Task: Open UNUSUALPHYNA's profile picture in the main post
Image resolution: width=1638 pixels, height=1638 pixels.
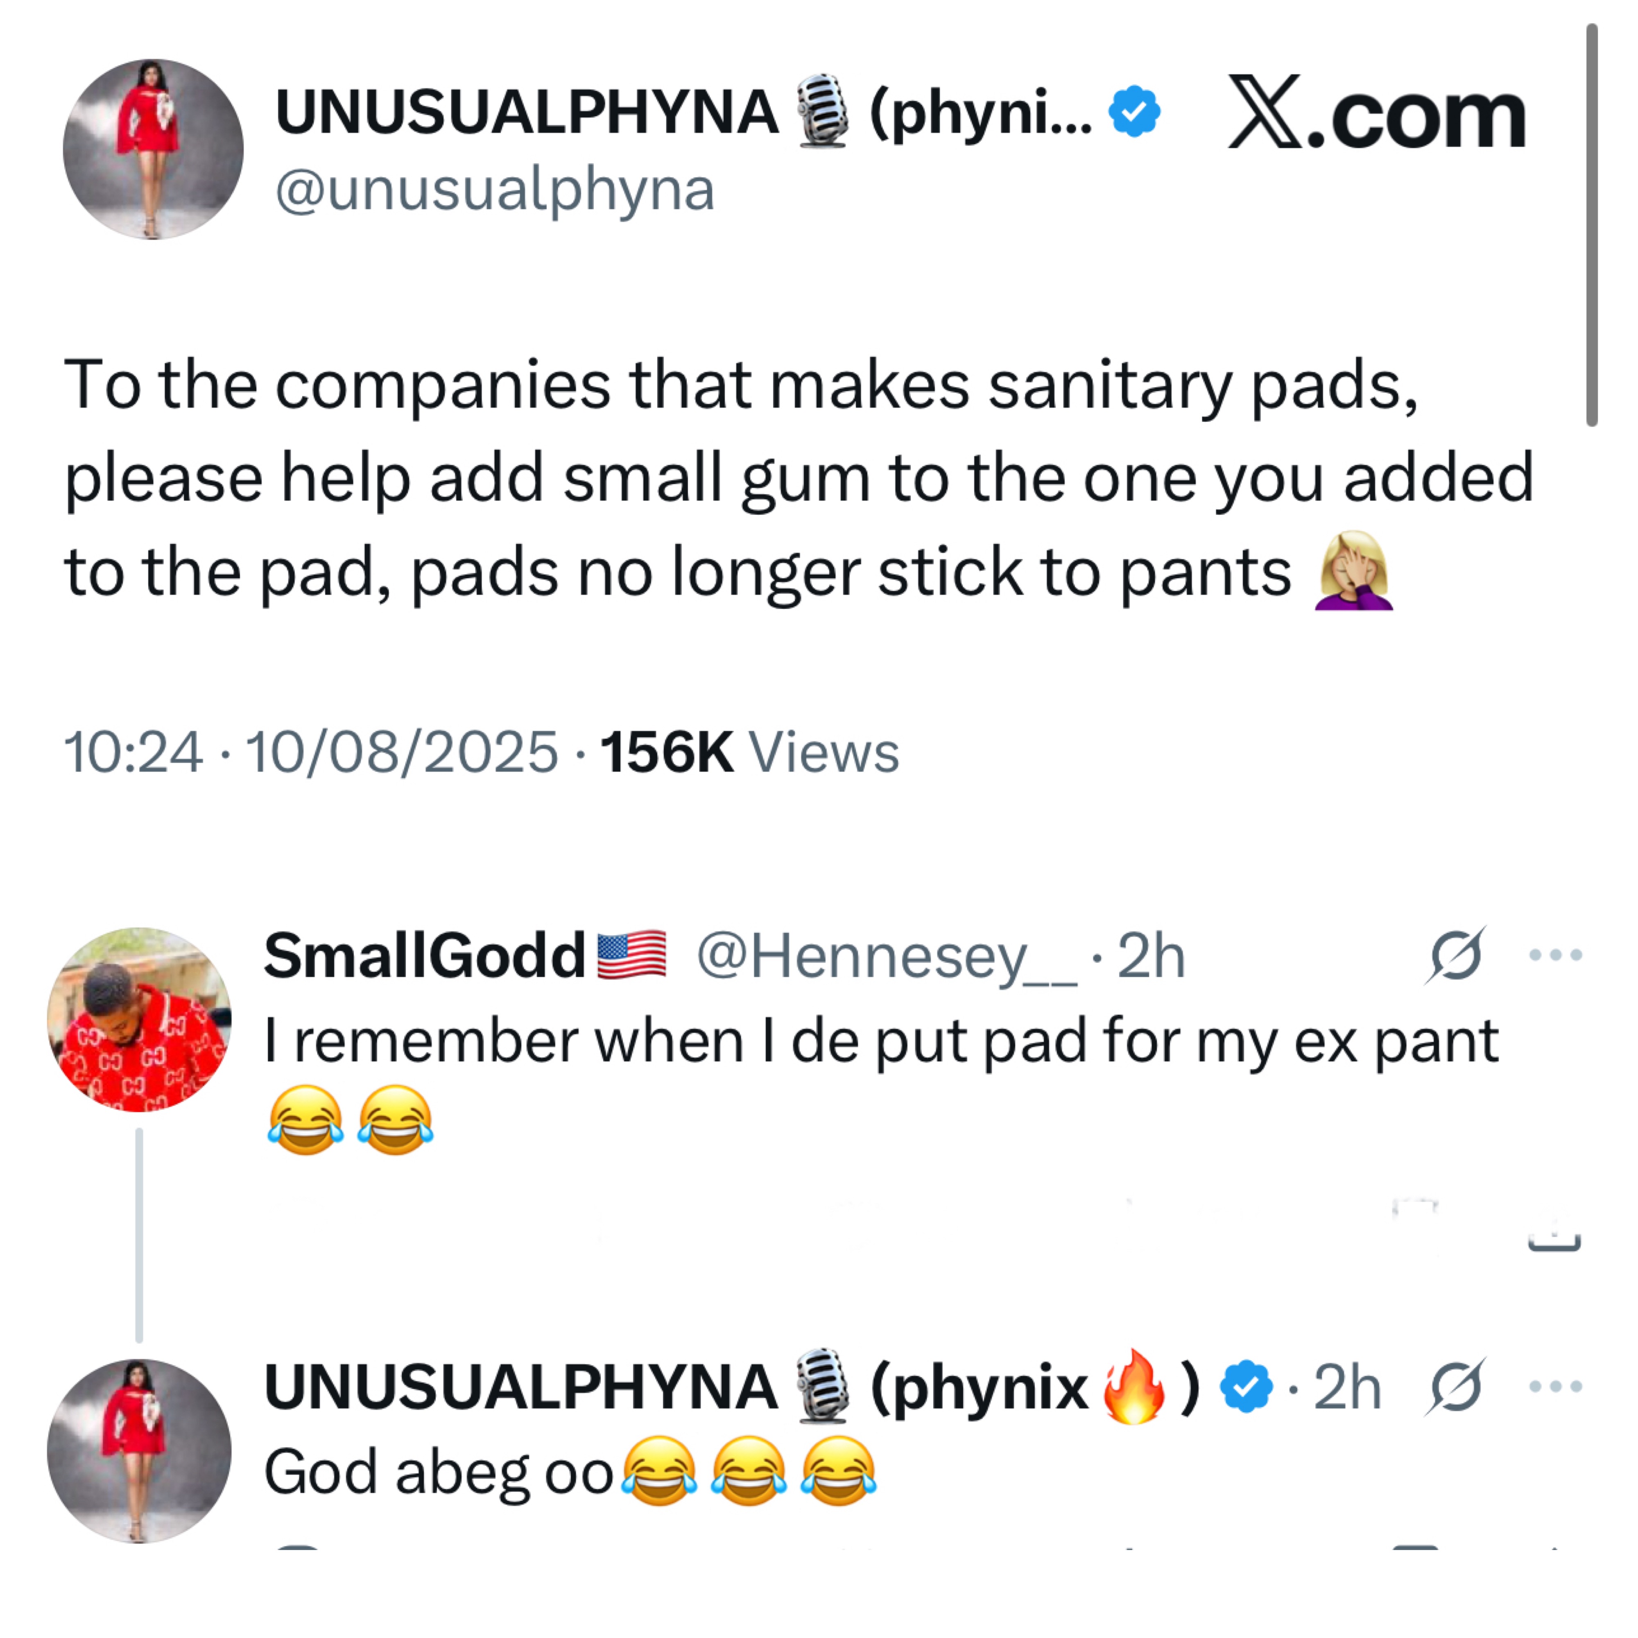Action: tap(154, 149)
